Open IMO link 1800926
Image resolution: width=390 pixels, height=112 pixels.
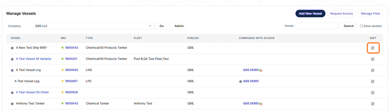[71, 93]
